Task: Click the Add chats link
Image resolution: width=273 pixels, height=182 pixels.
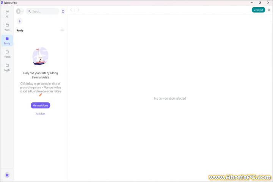Action: [x=41, y=114]
